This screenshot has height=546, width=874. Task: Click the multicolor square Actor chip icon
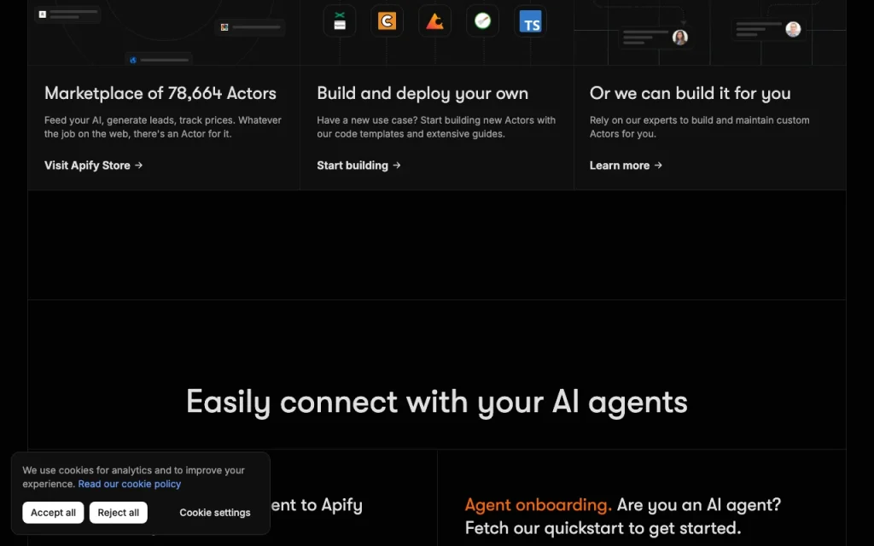tap(224, 27)
